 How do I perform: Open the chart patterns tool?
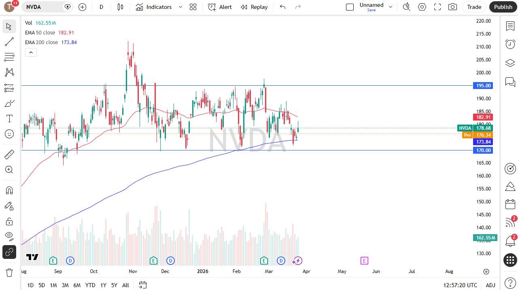click(9, 72)
